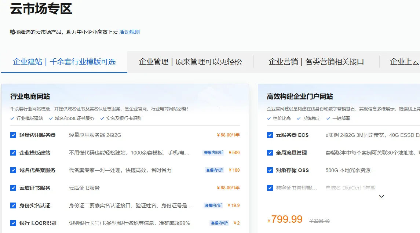Uncheck the 轻量应用服务器 checkbox

[x=13, y=135]
